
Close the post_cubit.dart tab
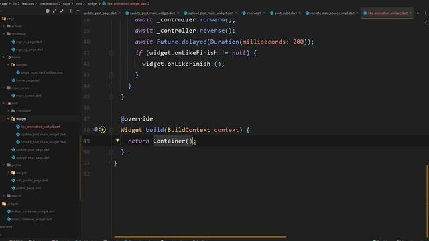coord(300,13)
